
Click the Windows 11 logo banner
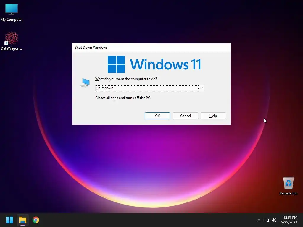(x=154, y=64)
